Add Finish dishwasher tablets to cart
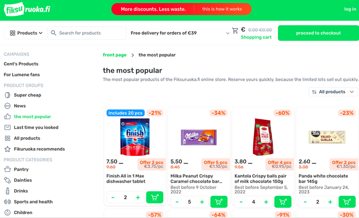Viewport: 359px width, 218px height. (x=155, y=198)
